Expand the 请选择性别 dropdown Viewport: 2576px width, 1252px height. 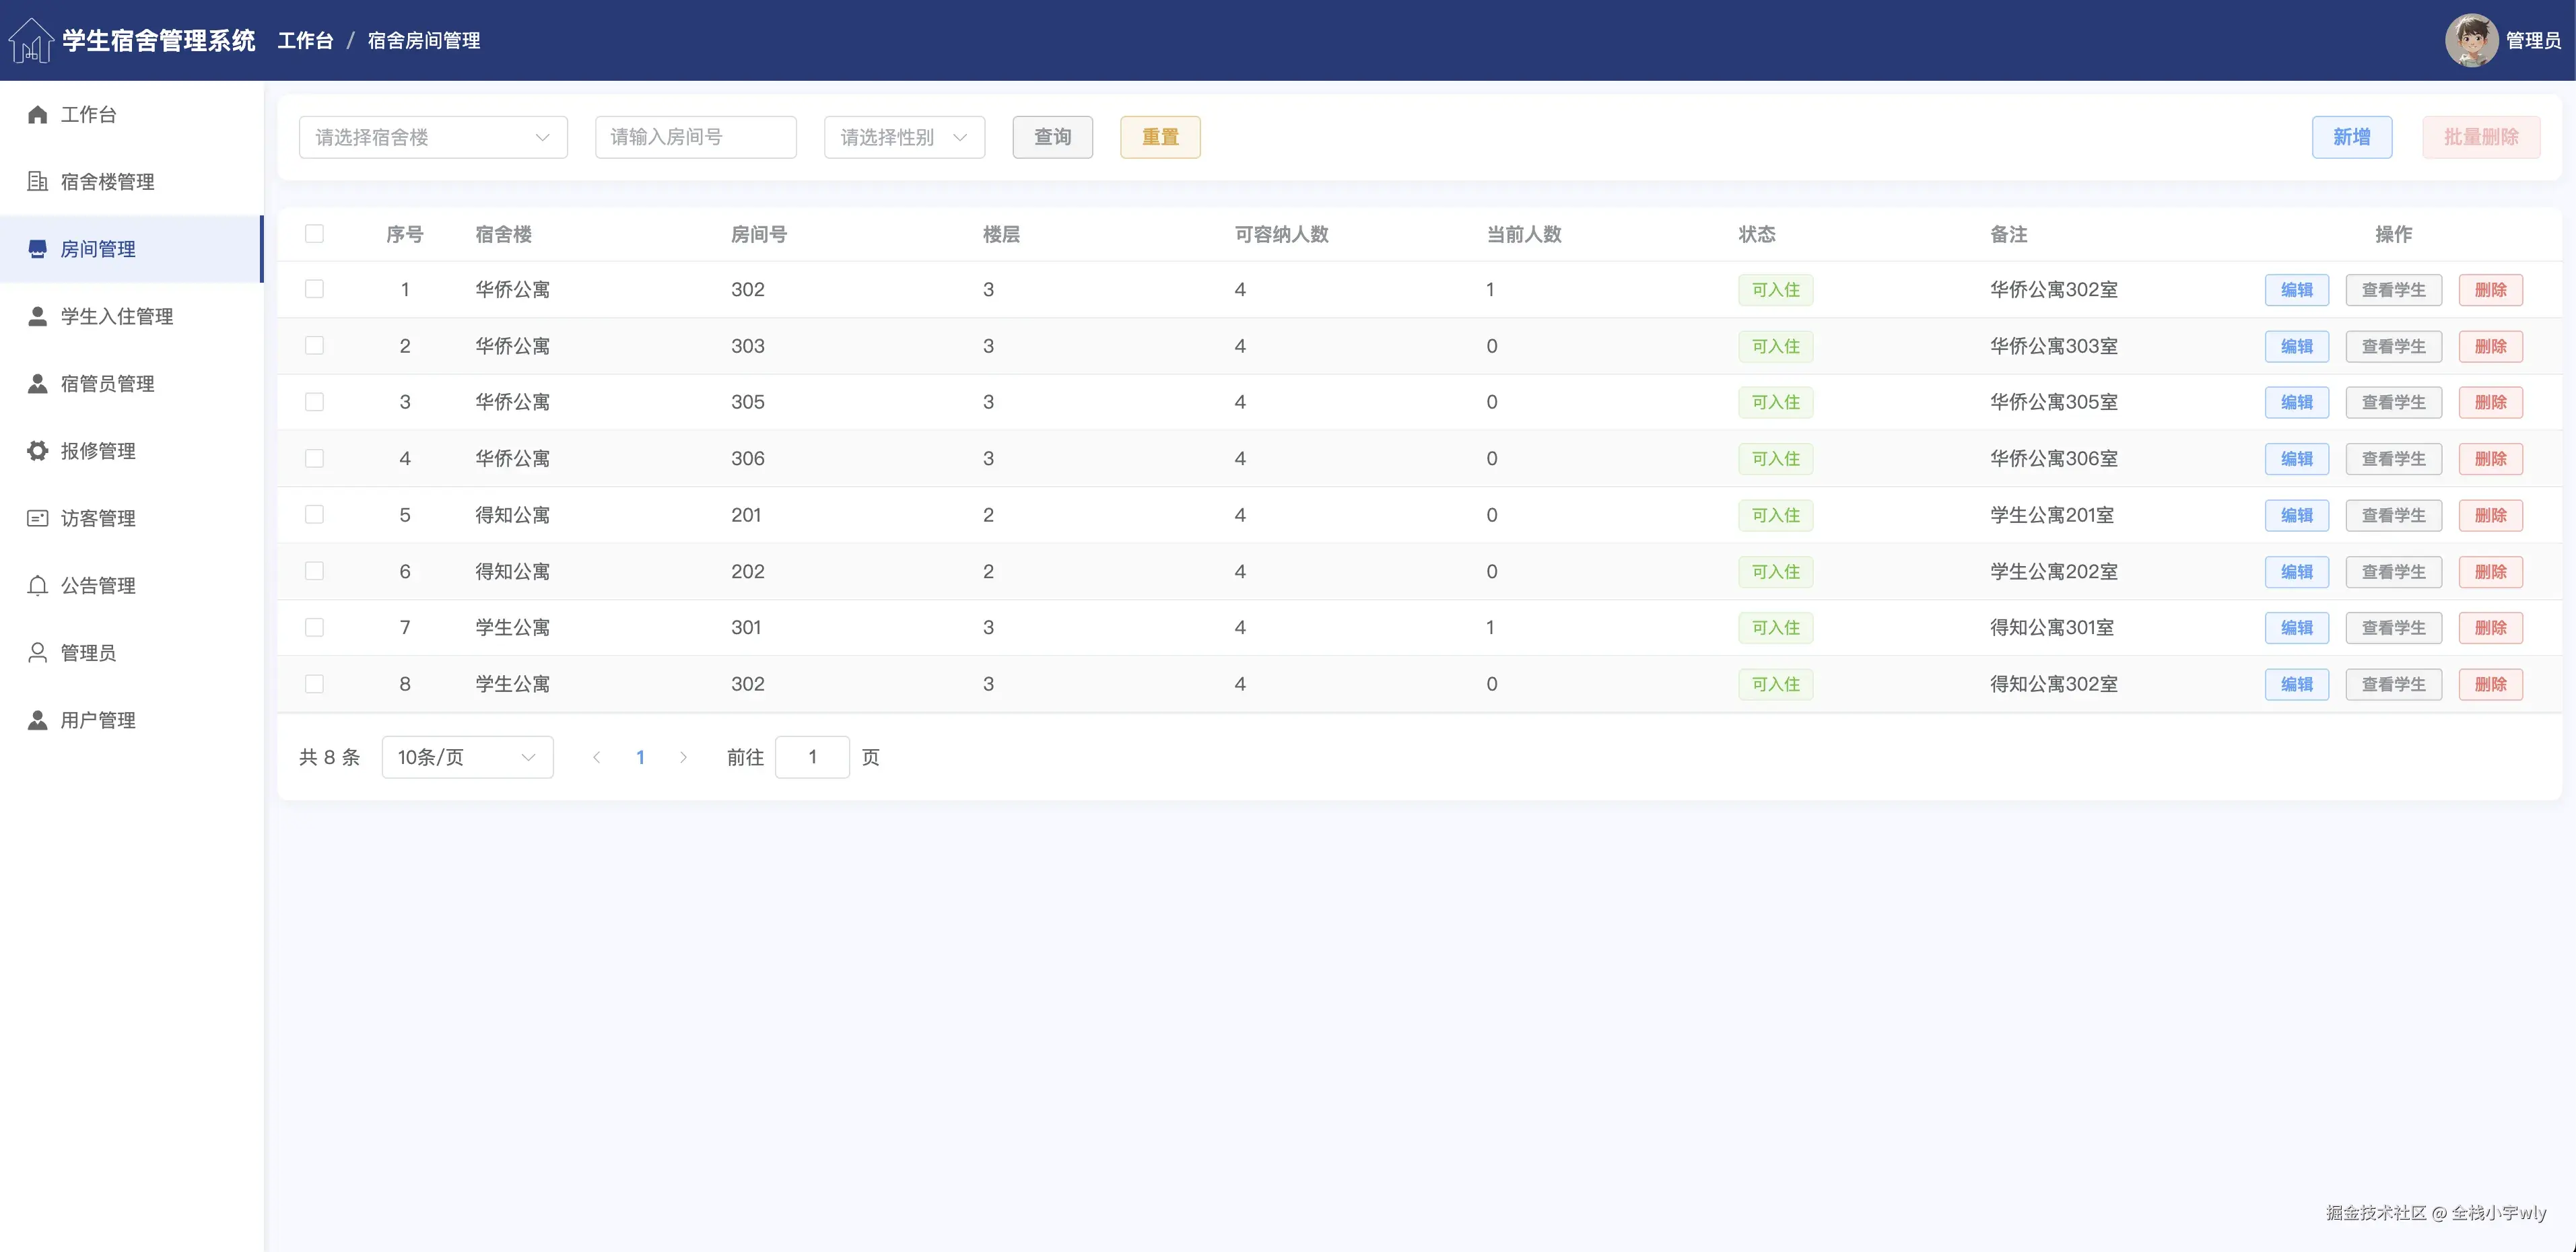(x=903, y=137)
